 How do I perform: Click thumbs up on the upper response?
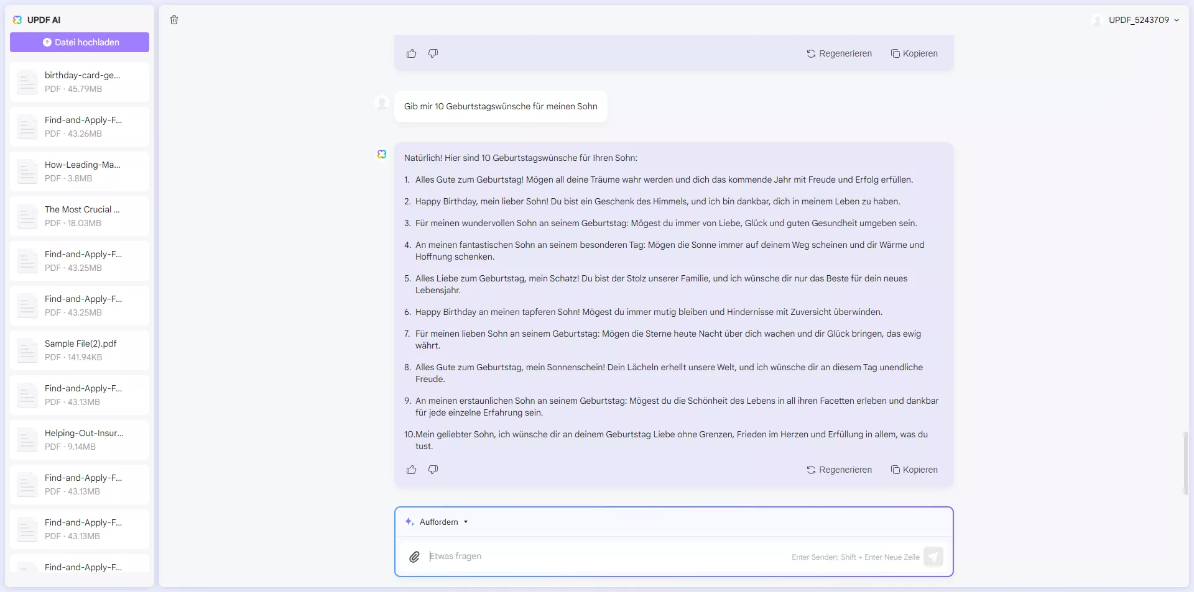412,53
